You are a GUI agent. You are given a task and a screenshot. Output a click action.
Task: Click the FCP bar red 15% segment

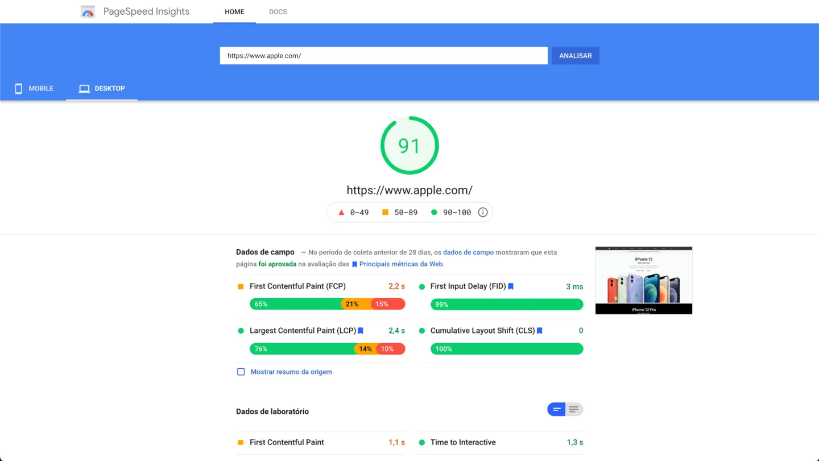(388, 304)
